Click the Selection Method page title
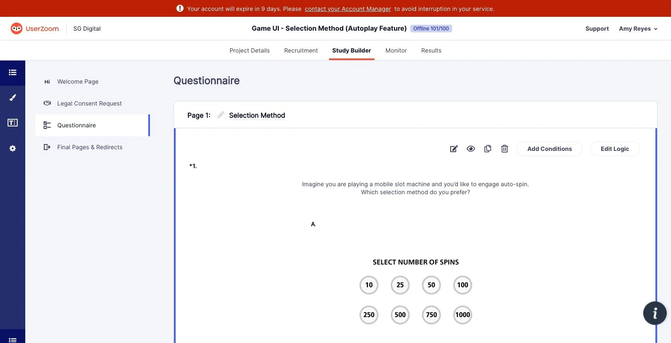This screenshot has width=671, height=343. (x=257, y=116)
